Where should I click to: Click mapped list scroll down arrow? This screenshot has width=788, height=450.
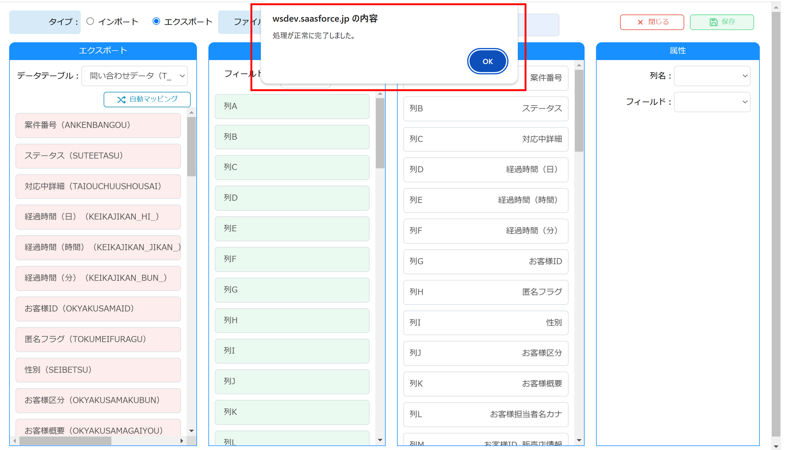[x=579, y=440]
